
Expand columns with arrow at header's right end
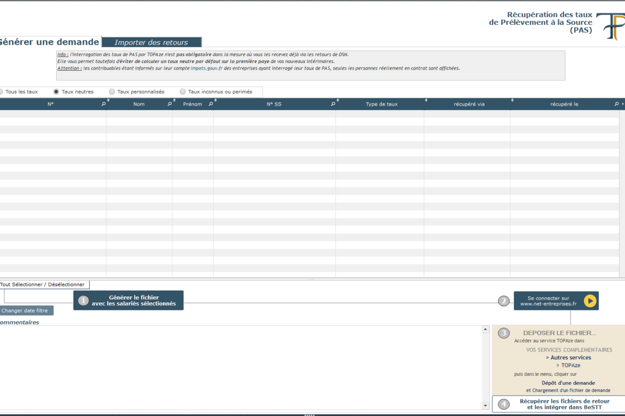pyautogui.click(x=622, y=105)
